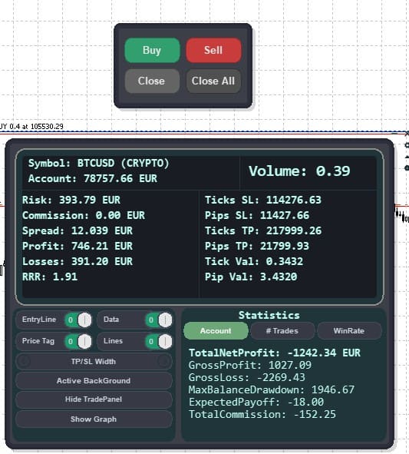Click the TotalCommission: -152.25 line

262,414
